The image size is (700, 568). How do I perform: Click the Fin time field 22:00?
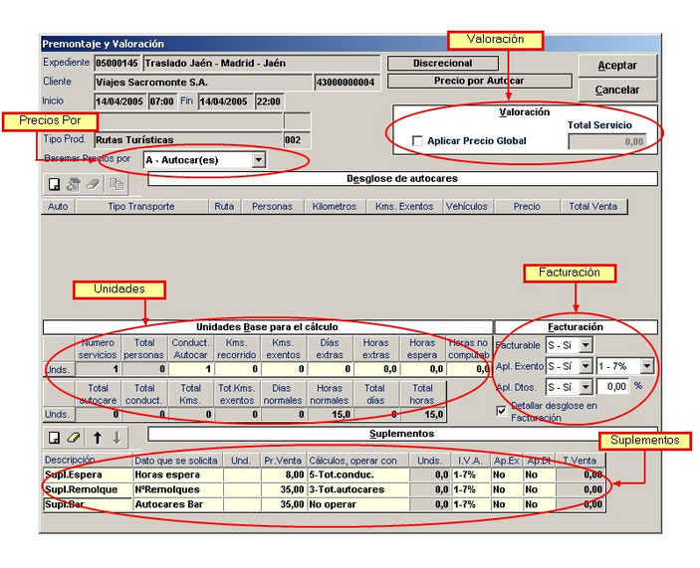coord(269,101)
